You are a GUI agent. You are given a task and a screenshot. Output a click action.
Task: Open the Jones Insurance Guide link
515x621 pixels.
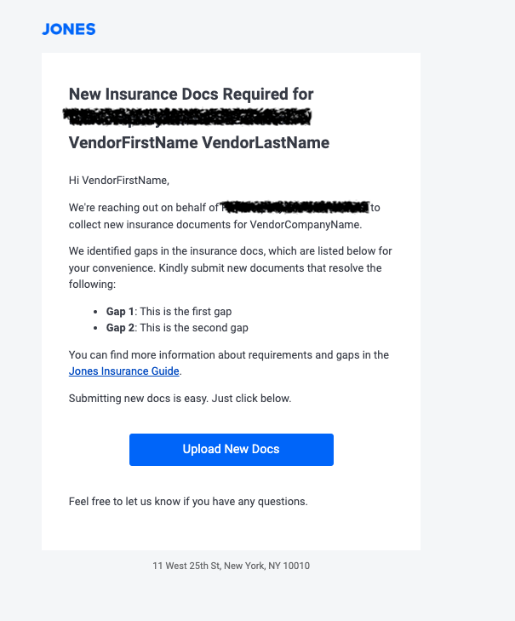point(124,371)
